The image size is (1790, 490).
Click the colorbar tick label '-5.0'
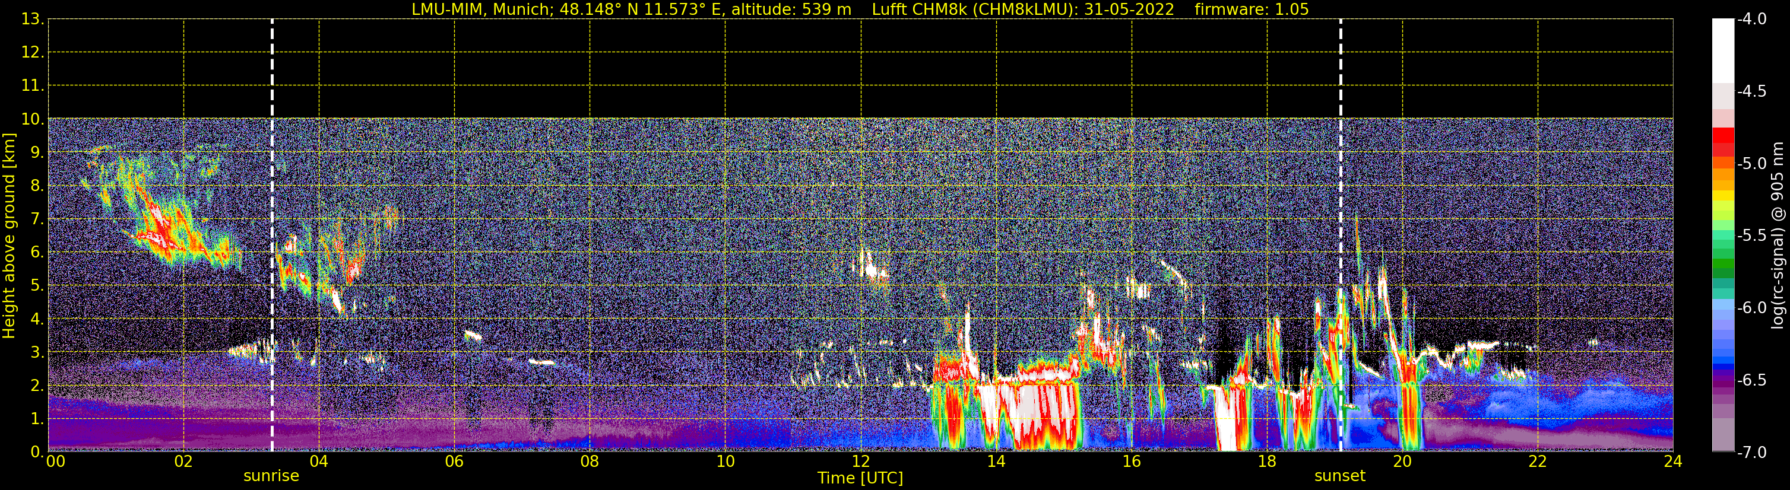(1752, 164)
